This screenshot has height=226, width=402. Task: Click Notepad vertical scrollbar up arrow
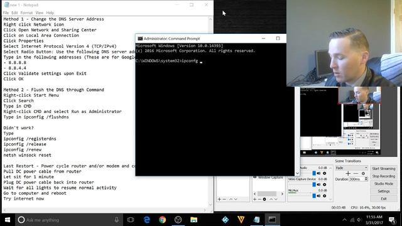point(210,19)
